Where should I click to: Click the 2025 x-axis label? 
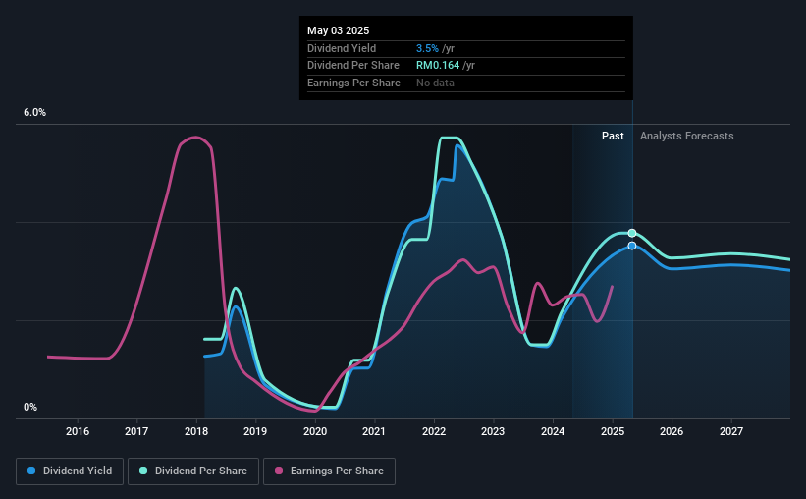613,431
